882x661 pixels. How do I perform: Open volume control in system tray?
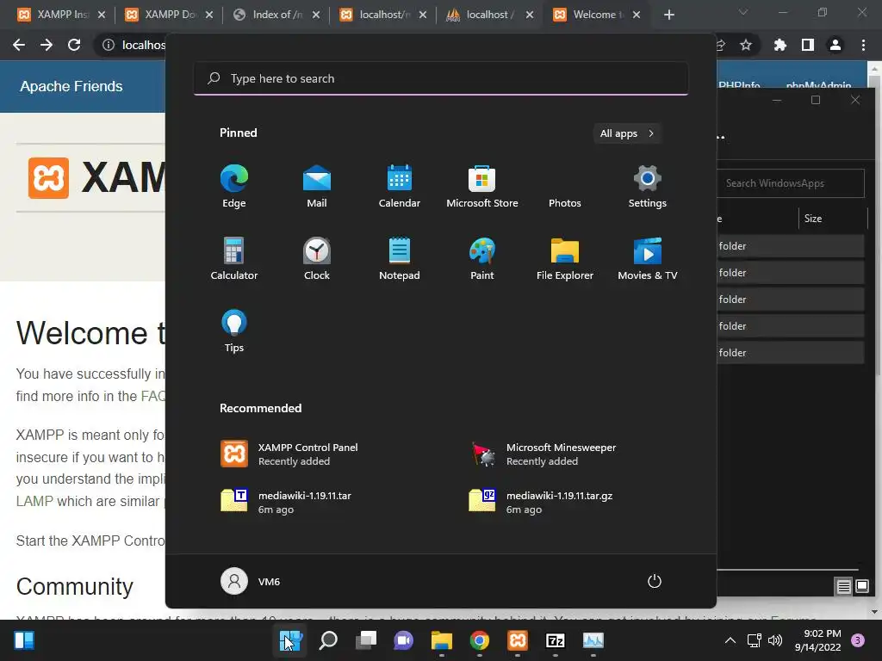pos(775,640)
